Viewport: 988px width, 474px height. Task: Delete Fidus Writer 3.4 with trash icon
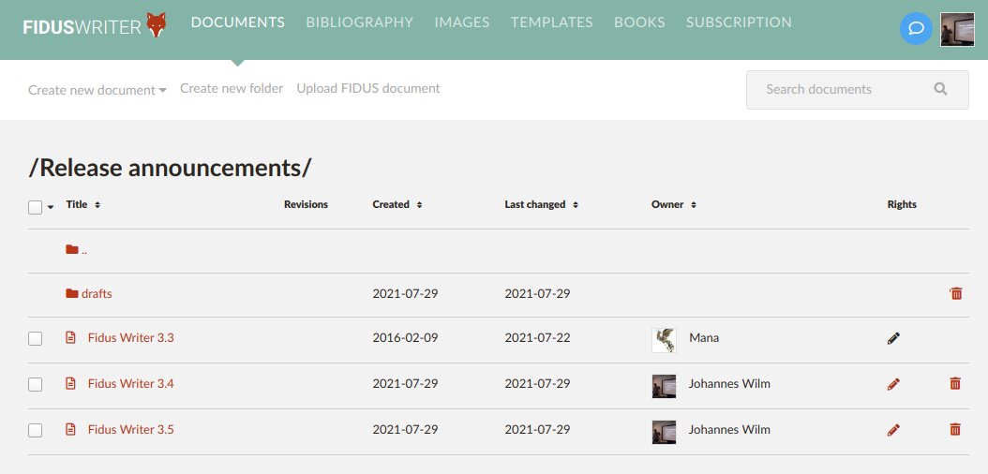(x=955, y=383)
